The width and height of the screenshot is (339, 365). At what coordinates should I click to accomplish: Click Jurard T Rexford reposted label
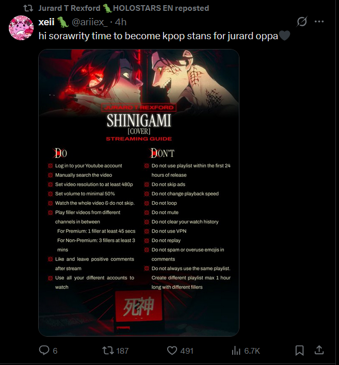click(124, 8)
